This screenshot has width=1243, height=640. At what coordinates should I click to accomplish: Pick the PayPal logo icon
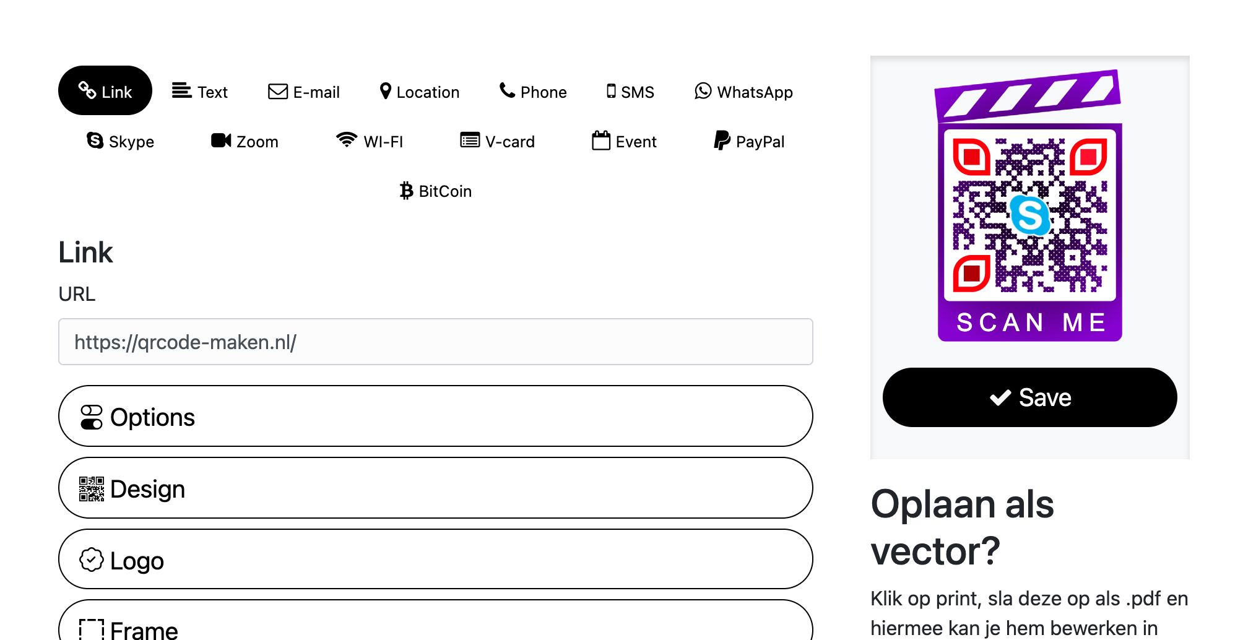(722, 141)
